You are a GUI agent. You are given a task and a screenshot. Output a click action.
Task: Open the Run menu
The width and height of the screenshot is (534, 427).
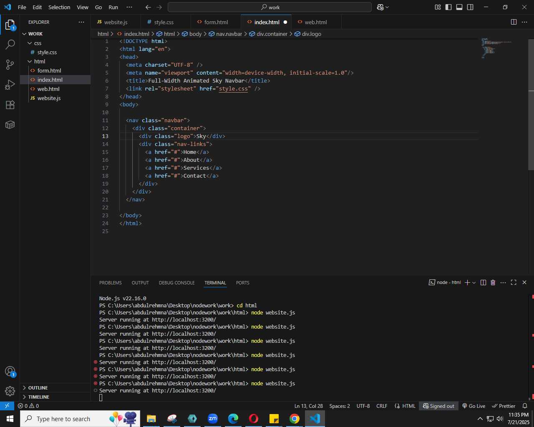(x=113, y=7)
